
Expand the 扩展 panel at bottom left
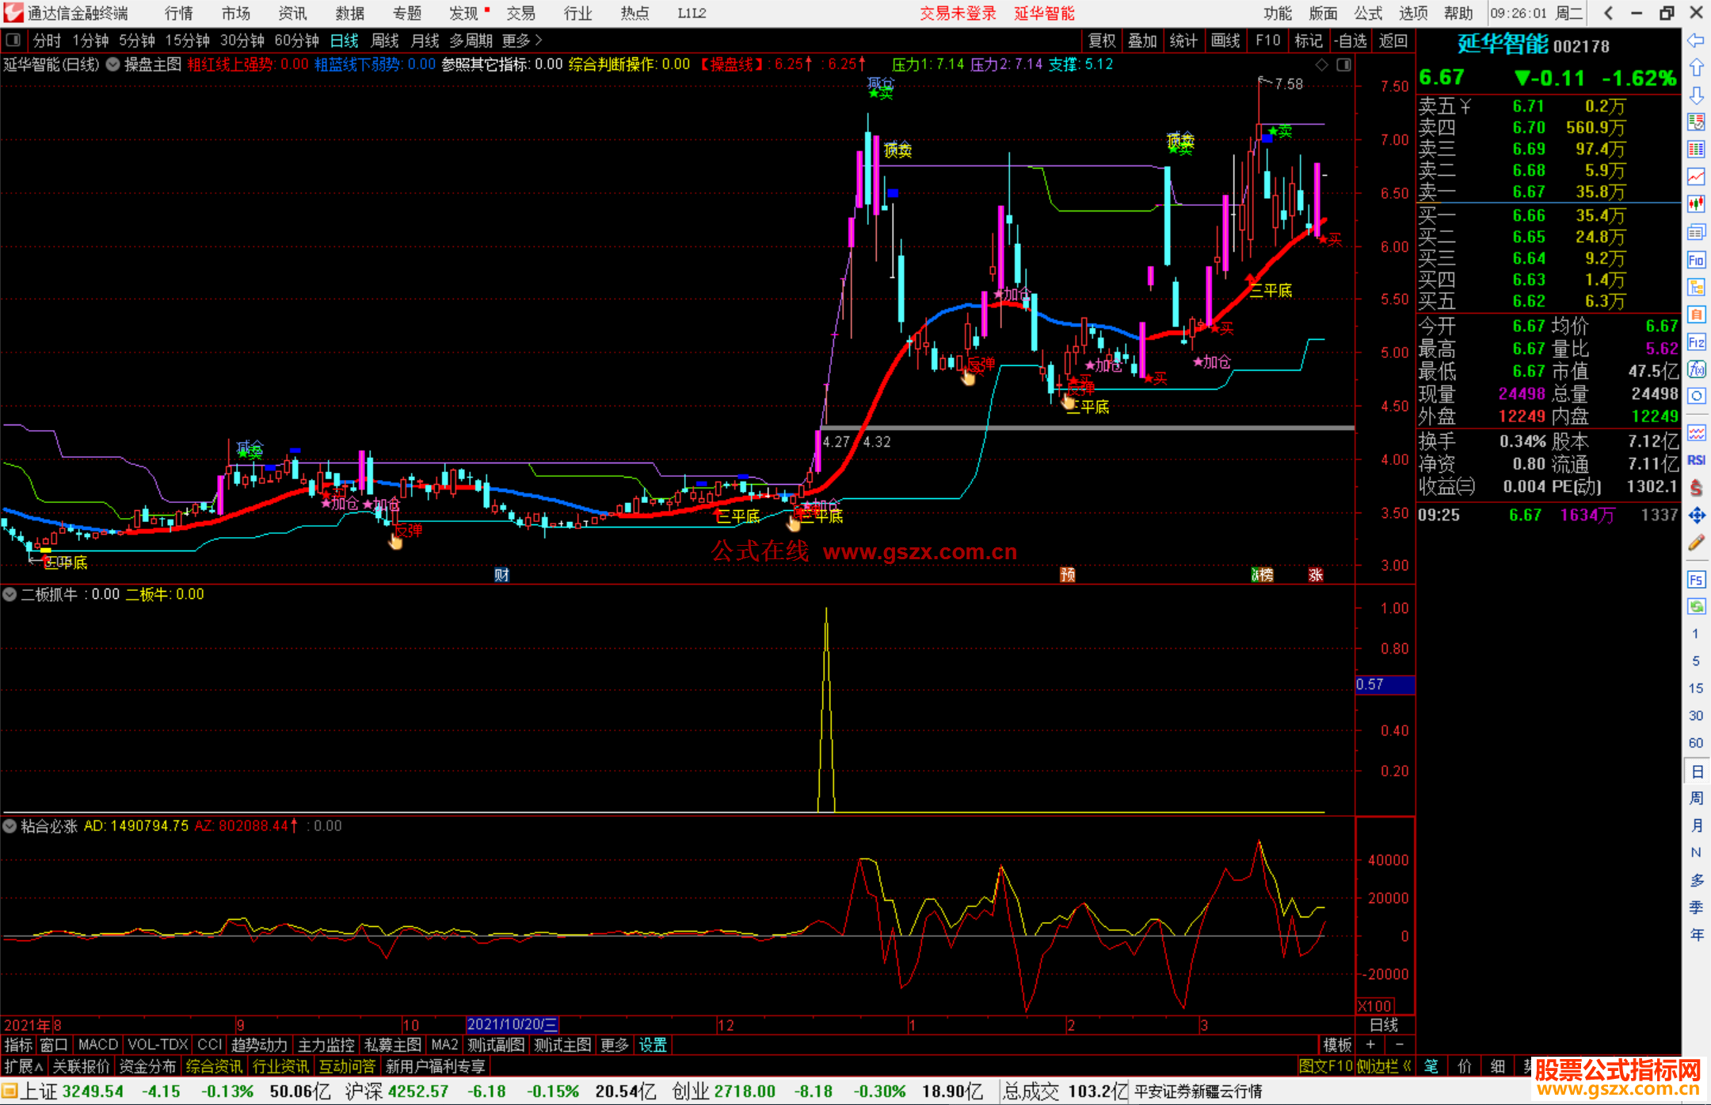pyautogui.click(x=24, y=1066)
